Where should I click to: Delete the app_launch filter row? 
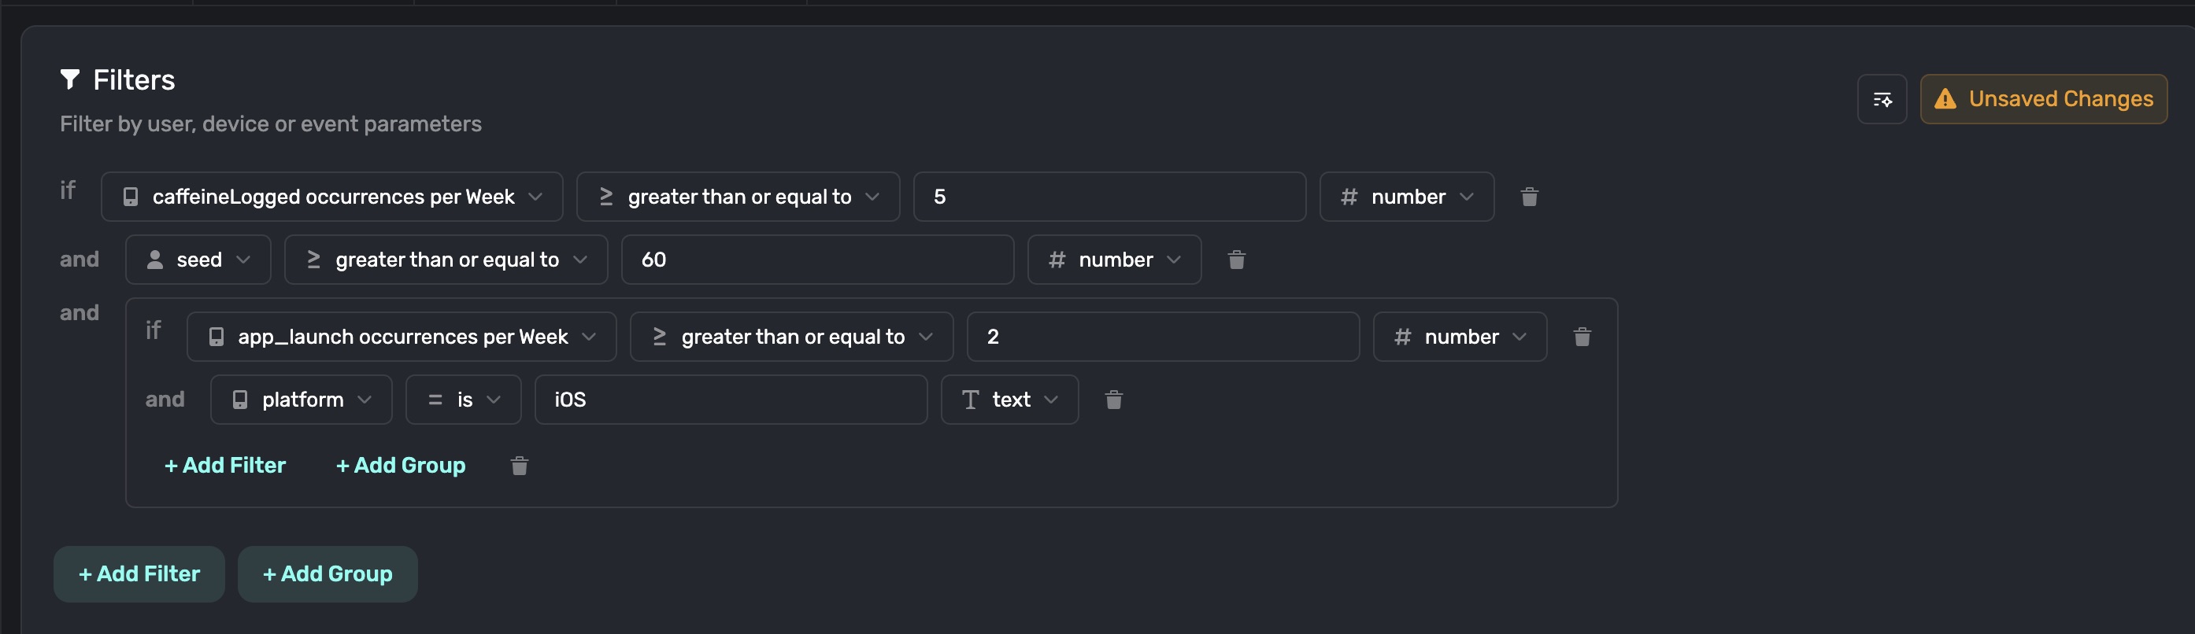[1582, 337]
